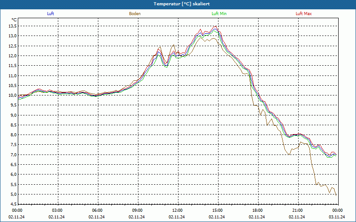
Task: Click the 10,0 y-axis value
Action: tap(12, 95)
